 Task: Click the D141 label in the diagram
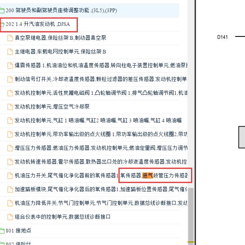click(x=222, y=37)
